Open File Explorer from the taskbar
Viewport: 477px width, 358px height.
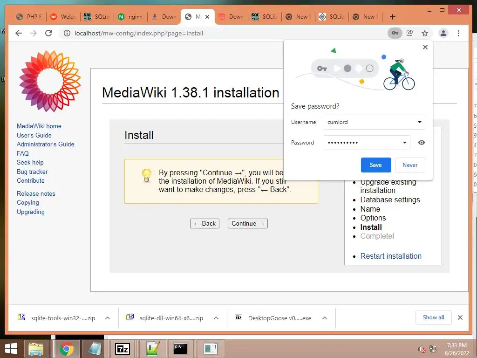35,349
